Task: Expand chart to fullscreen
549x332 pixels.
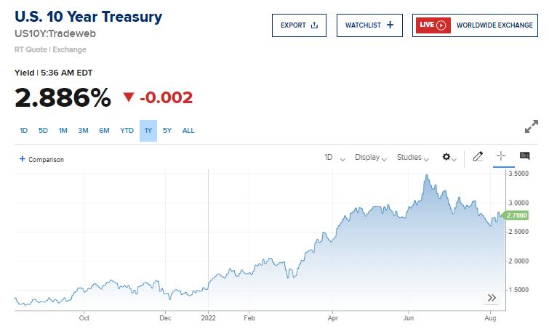Action: click(532, 126)
